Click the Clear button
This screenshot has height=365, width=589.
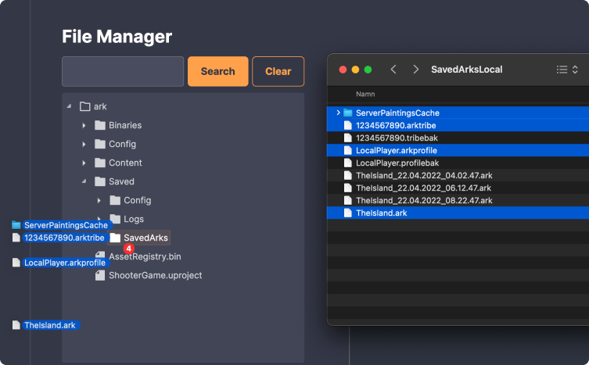(278, 71)
